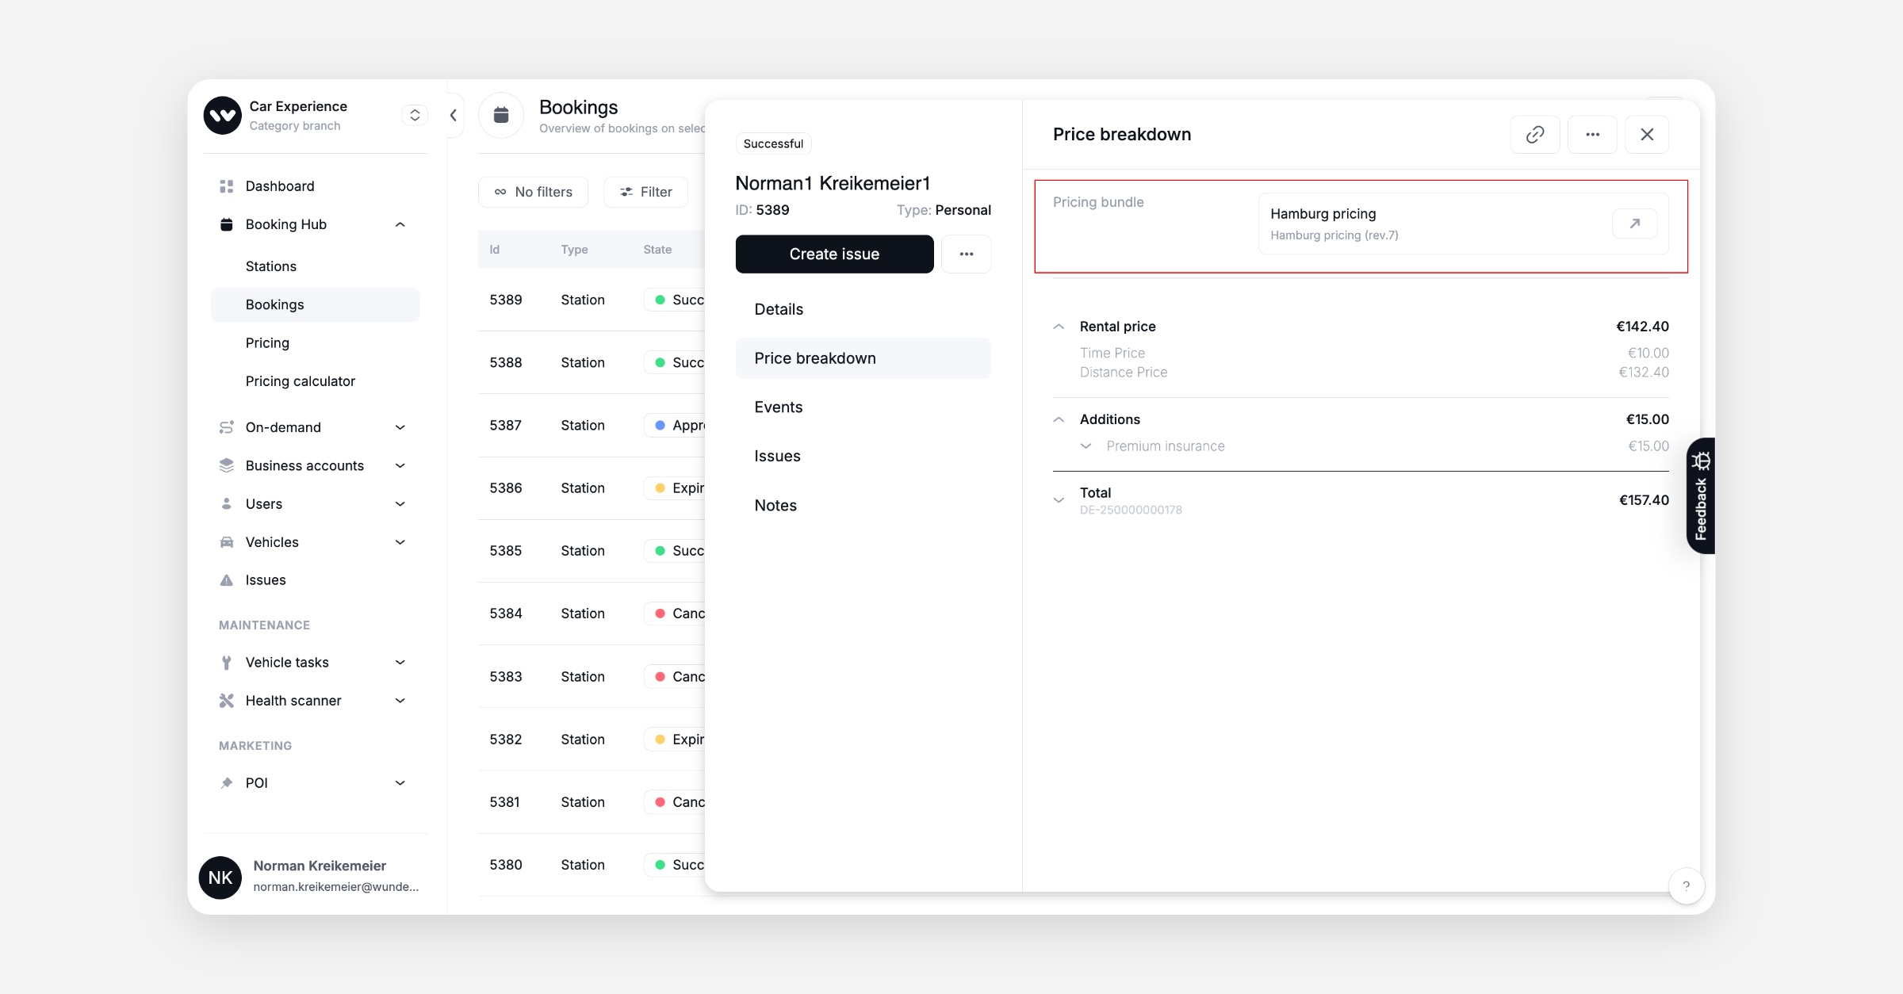
Task: Collapse the Additions section
Action: point(1059,419)
